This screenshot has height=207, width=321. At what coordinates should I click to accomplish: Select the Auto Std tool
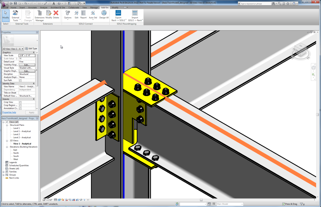93,13
